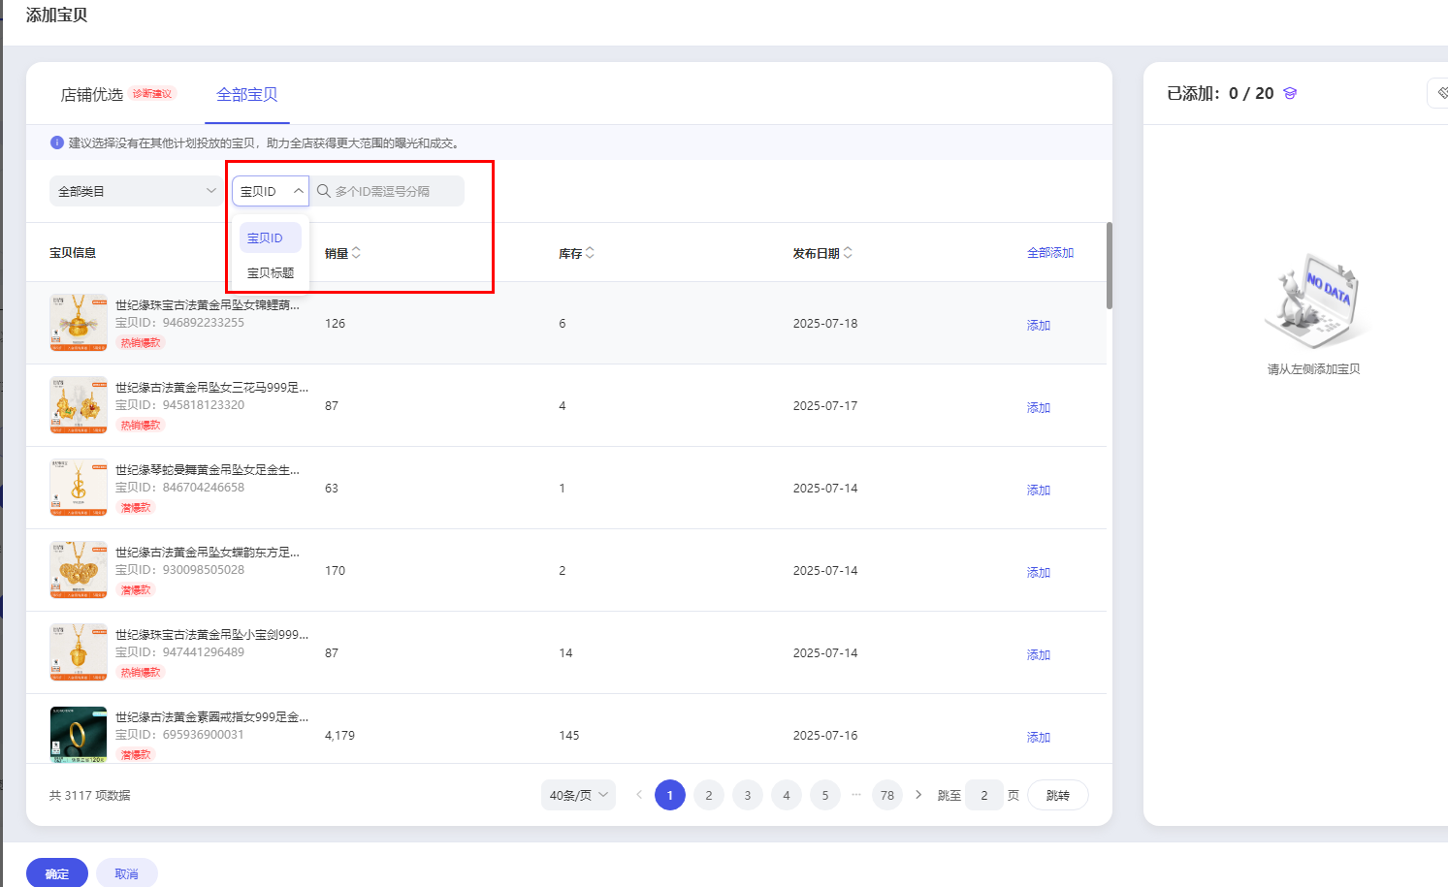Click the blue 确定 button
Image resolution: width=1448 pixels, height=887 pixels.
(57, 873)
